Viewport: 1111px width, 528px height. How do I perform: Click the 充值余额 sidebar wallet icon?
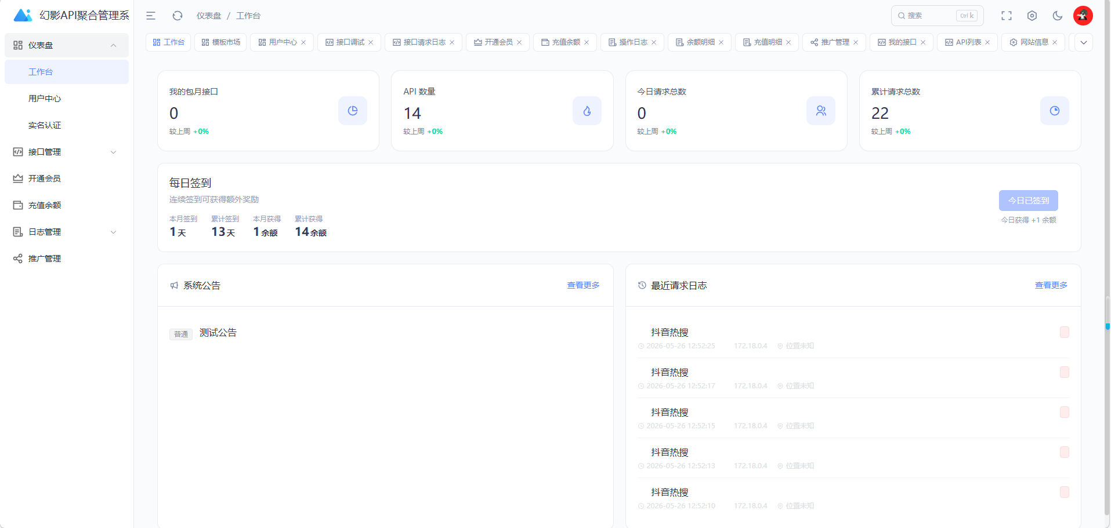pyautogui.click(x=18, y=205)
